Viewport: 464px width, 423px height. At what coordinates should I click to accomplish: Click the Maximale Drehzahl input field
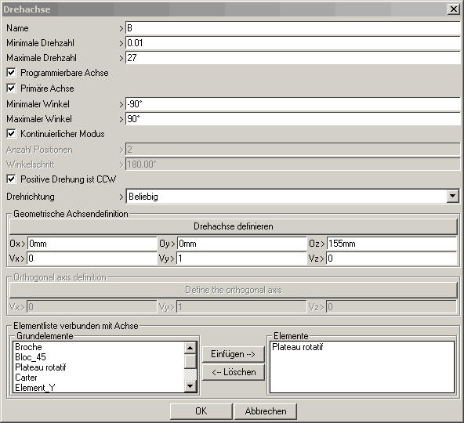[292, 58]
